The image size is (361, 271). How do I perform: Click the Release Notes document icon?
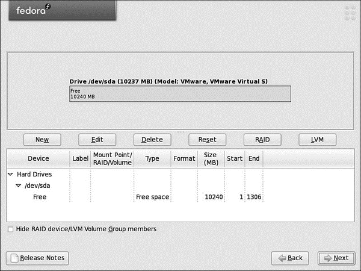coord(14,258)
